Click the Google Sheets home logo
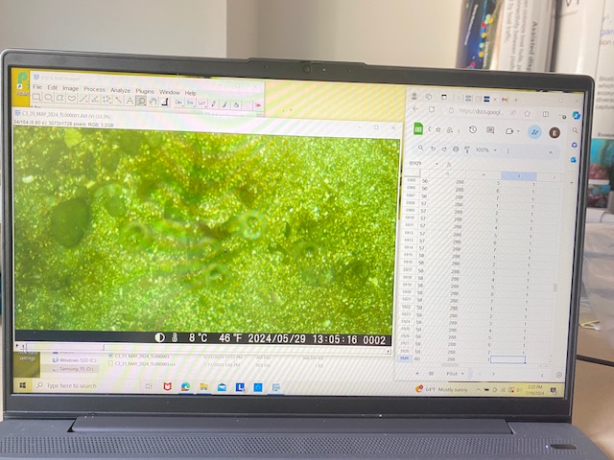The width and height of the screenshot is (614, 460). click(418, 128)
